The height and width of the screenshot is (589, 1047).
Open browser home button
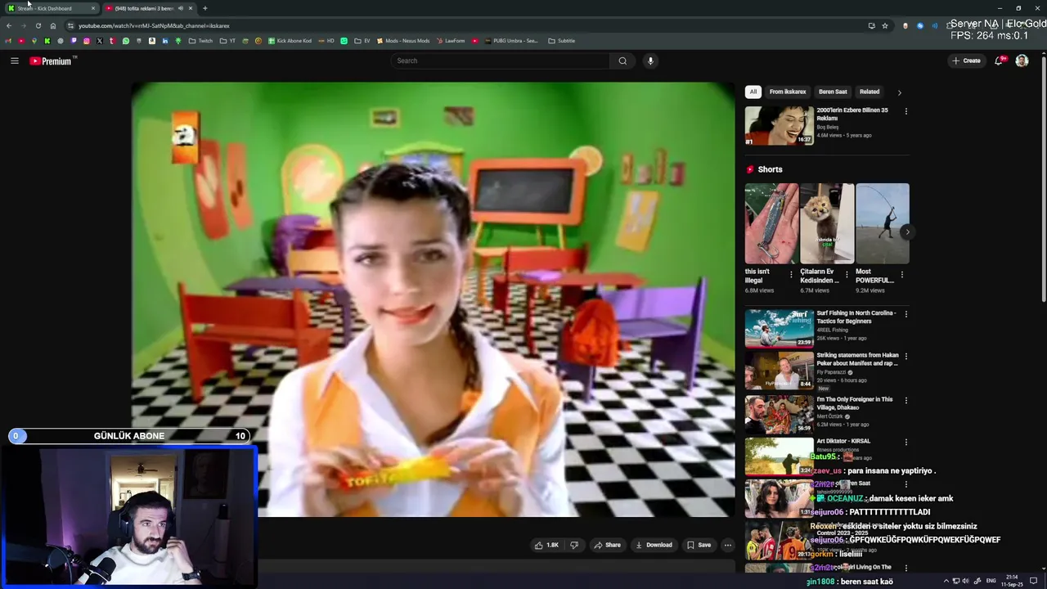click(53, 25)
